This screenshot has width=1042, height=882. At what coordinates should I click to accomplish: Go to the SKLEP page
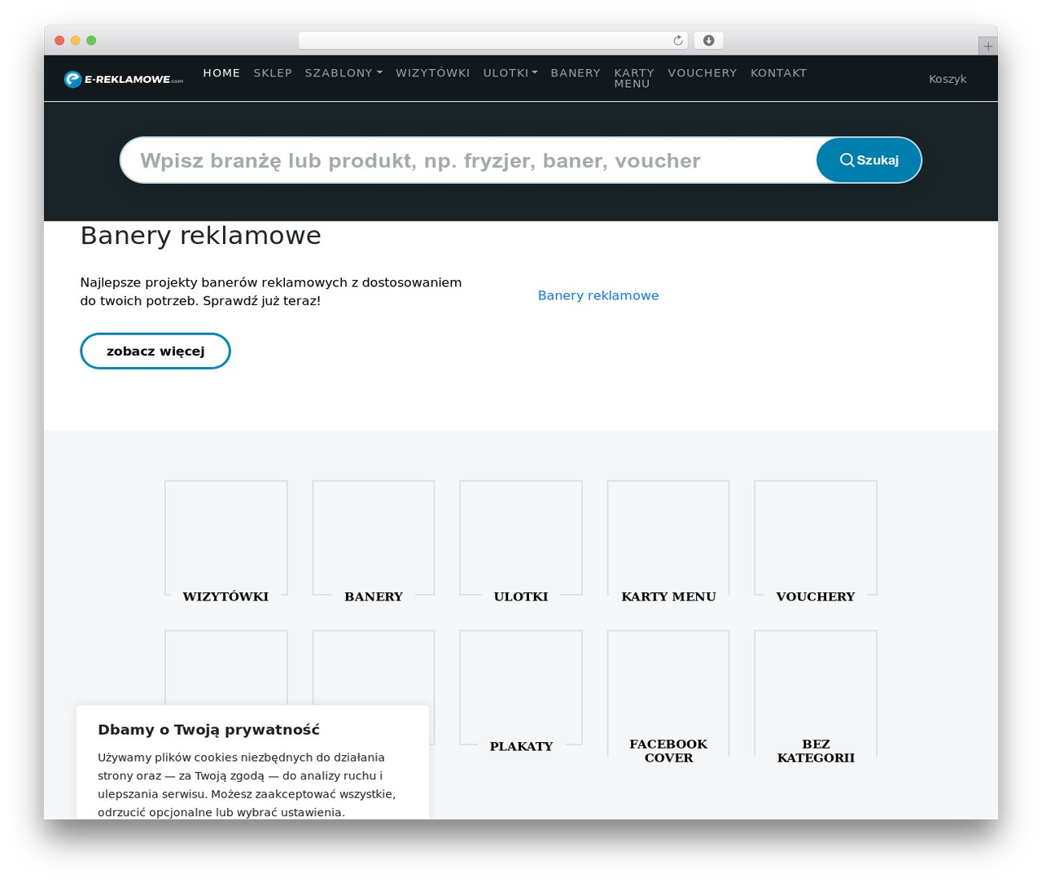(273, 73)
